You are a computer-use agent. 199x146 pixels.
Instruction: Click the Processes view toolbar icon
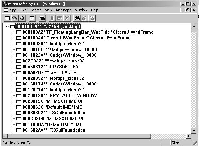(x=15, y=18)
